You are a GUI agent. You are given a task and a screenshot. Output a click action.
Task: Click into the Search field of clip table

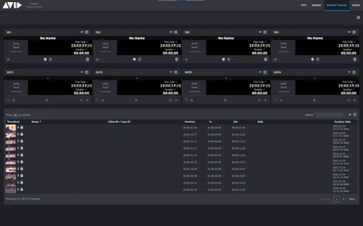coord(329,115)
